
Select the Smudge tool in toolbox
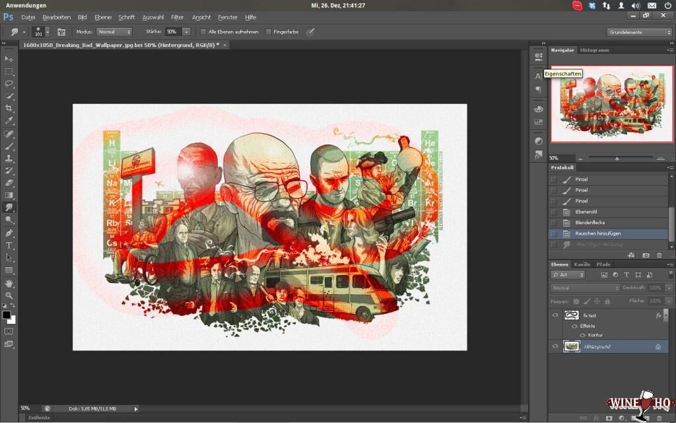9,208
